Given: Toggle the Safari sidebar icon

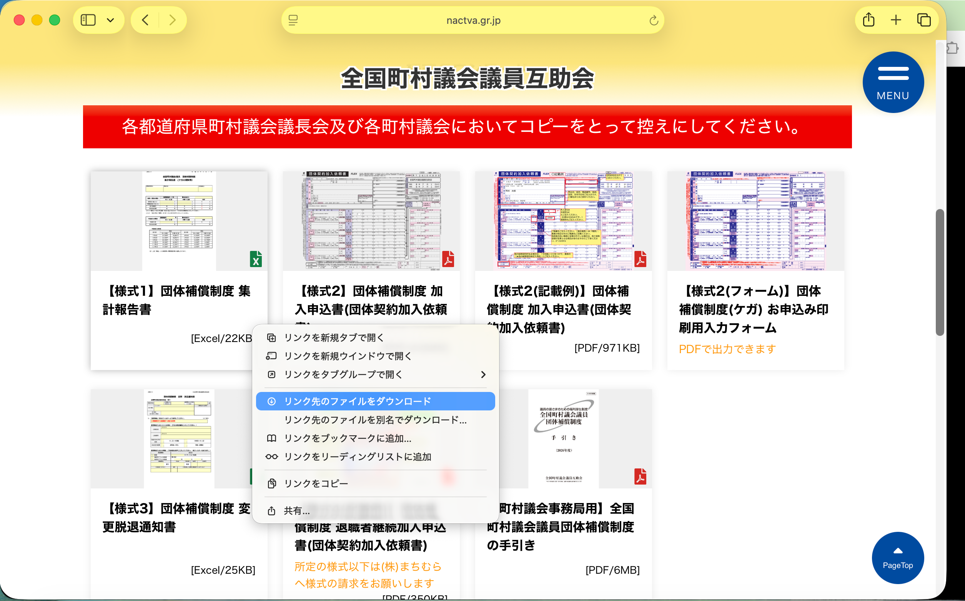Looking at the screenshot, I should [88, 20].
